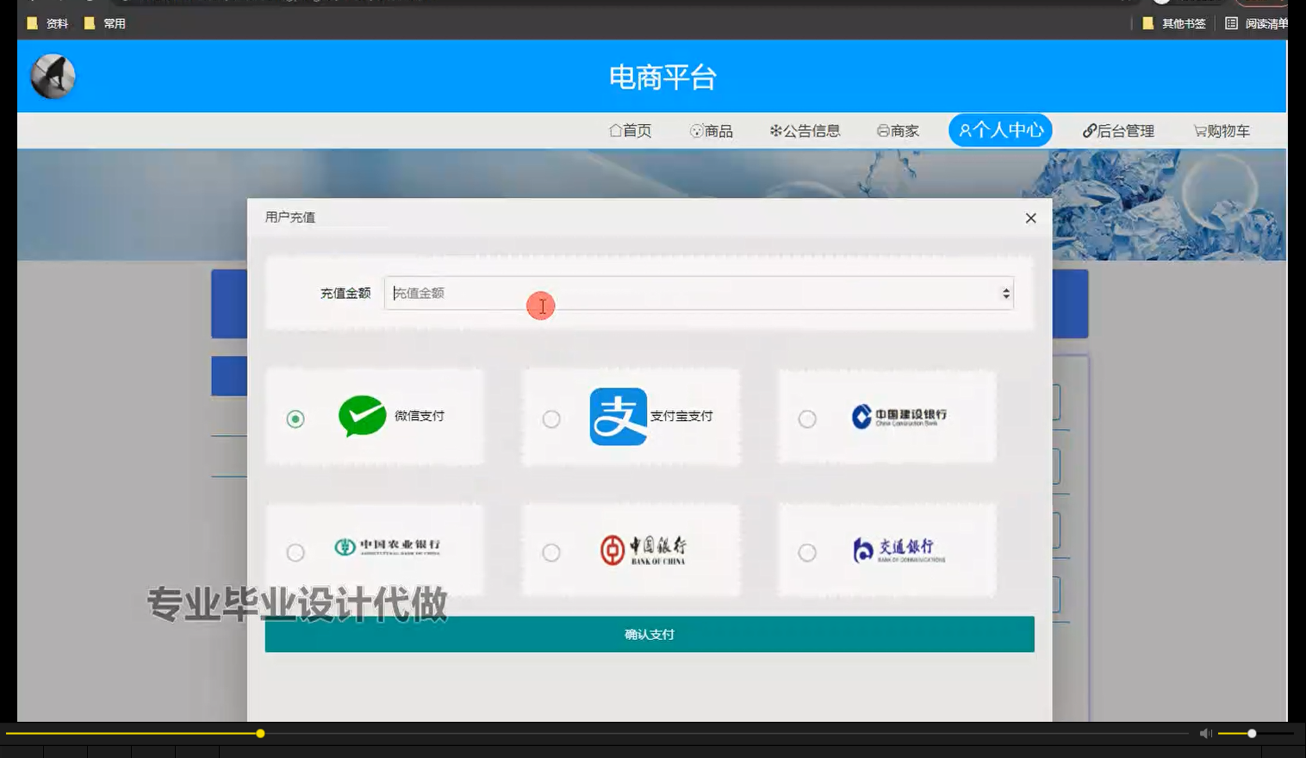Select the WeChat Pay green icon
Image resolution: width=1306 pixels, height=758 pixels.
(x=363, y=416)
